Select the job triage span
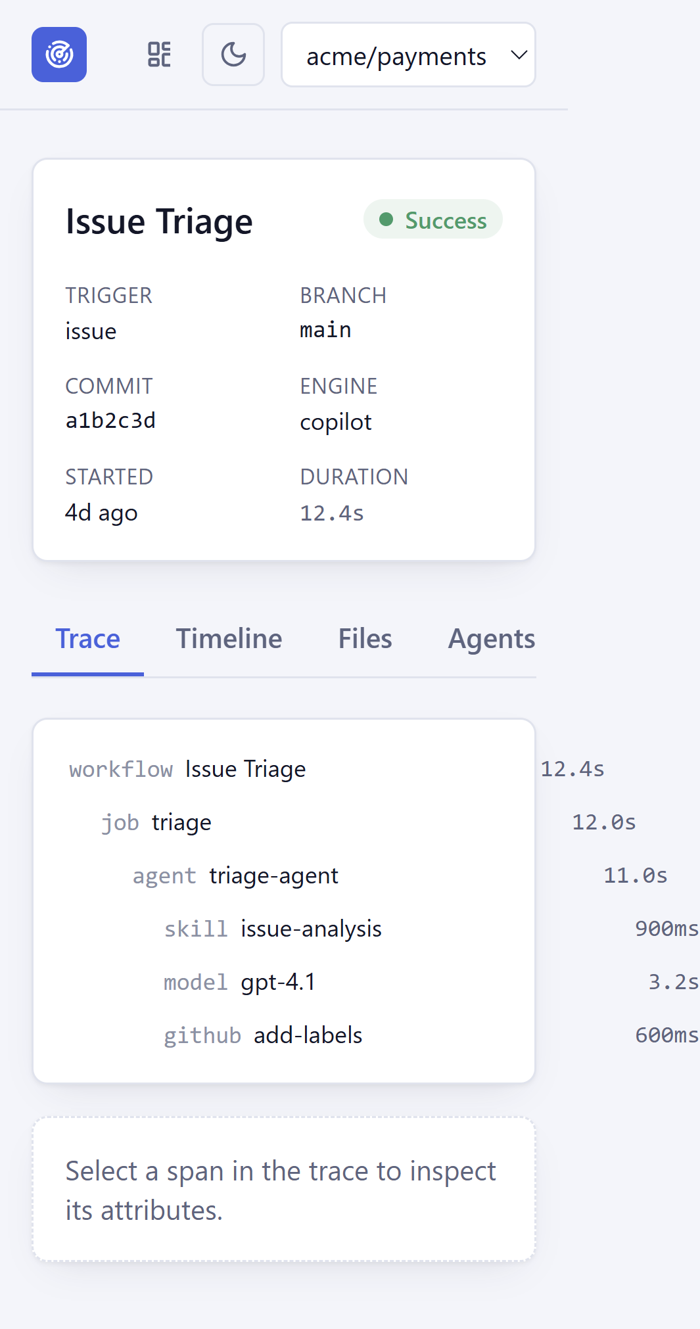This screenshot has width=700, height=1329. (x=368, y=822)
